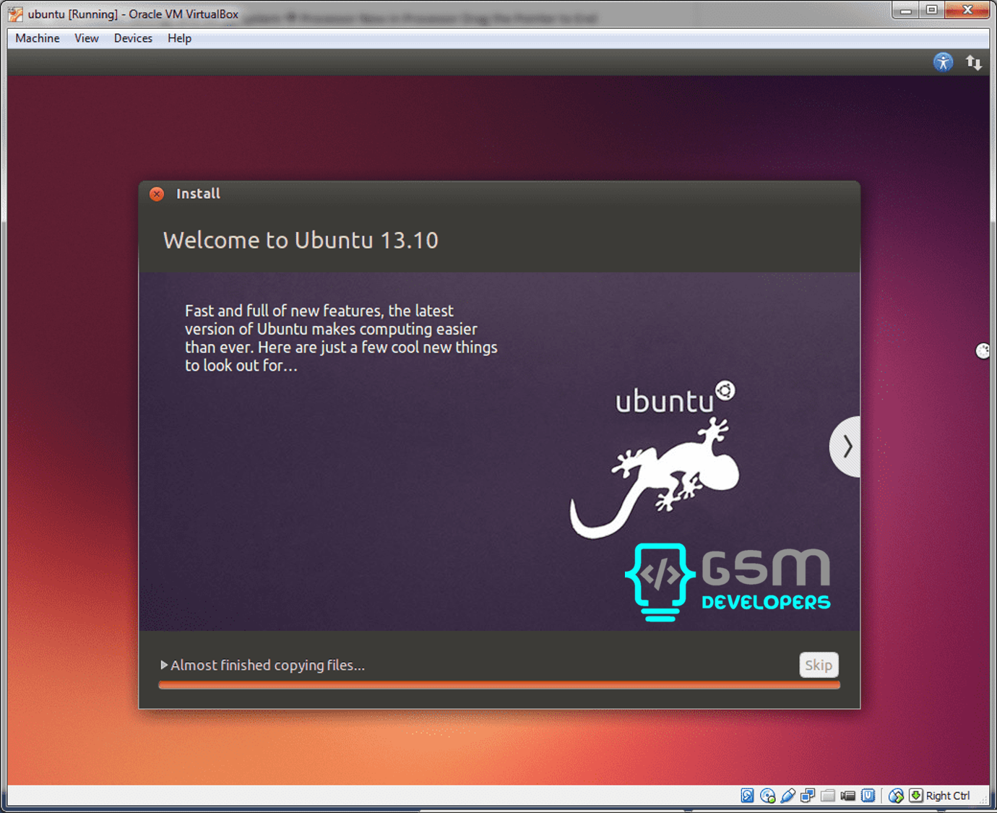997x813 pixels.
Task: Click the white gecko illustration
Action: pos(655,478)
